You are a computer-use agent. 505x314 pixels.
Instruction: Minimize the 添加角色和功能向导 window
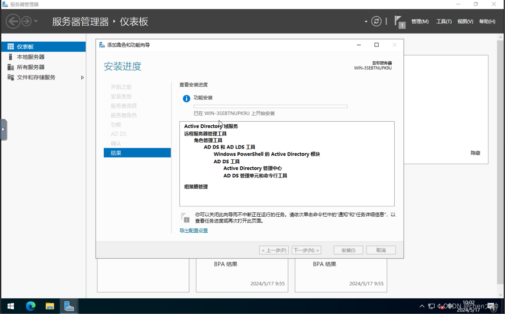pos(359,45)
